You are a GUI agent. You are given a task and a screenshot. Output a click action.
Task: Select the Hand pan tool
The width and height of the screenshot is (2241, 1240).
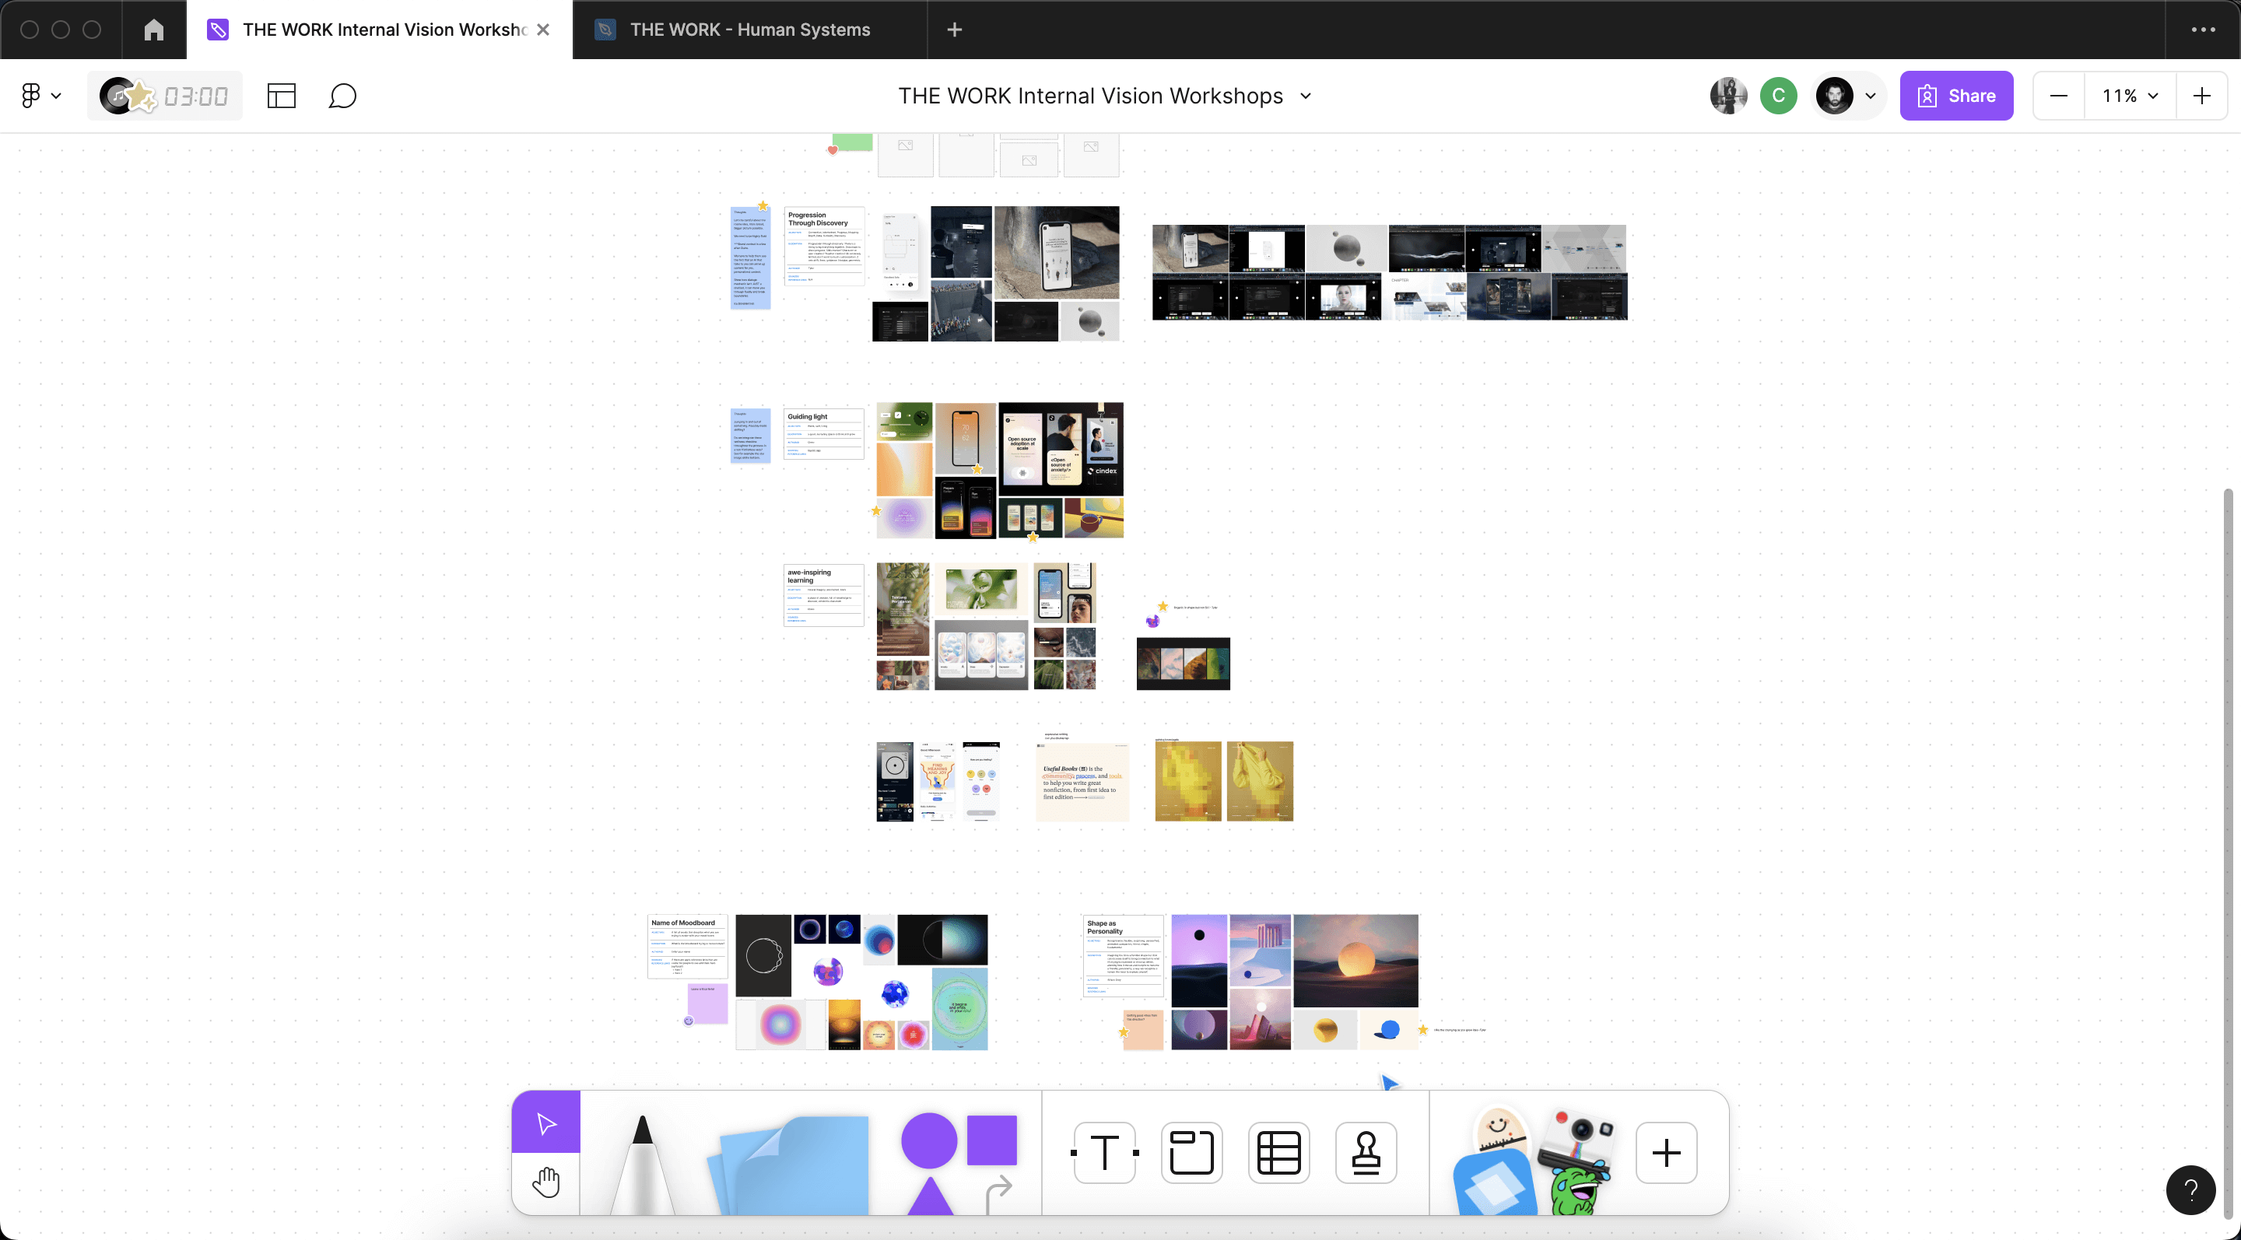[546, 1182]
